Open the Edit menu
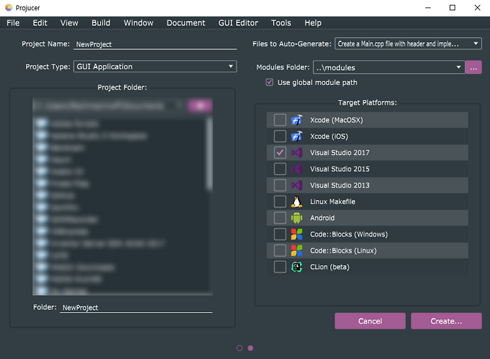Screen dimensions: 490x359 pos(40,23)
